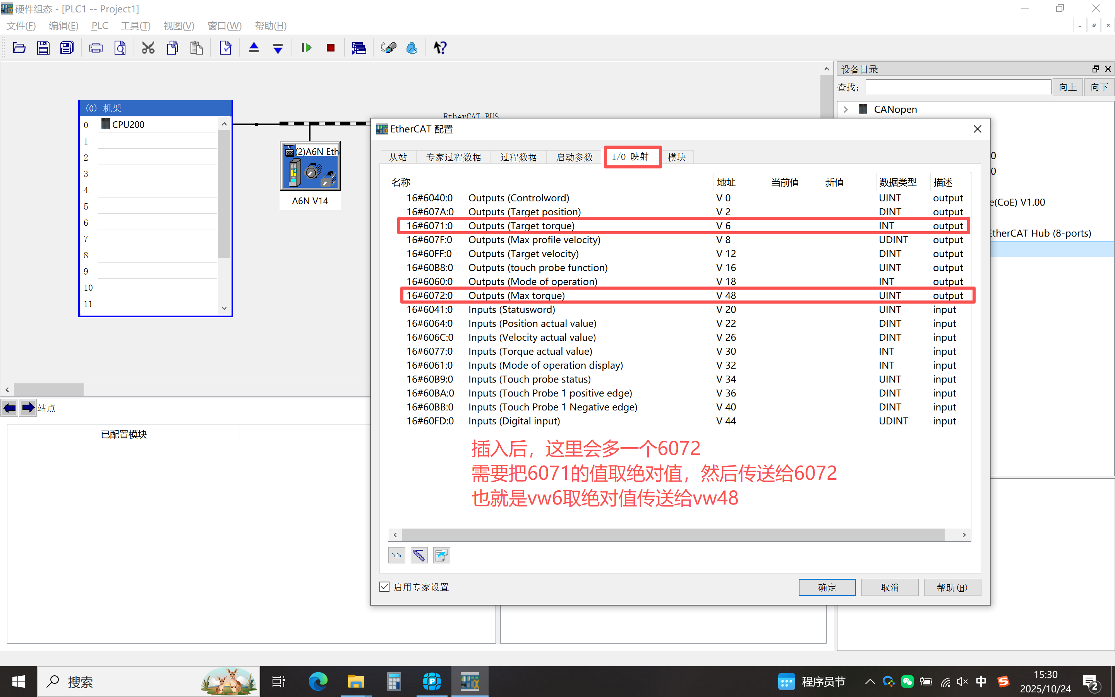Image resolution: width=1115 pixels, height=697 pixels.
Task: Click the 确定 button
Action: click(x=827, y=587)
